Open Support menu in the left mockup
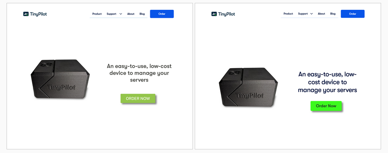 click(111, 14)
